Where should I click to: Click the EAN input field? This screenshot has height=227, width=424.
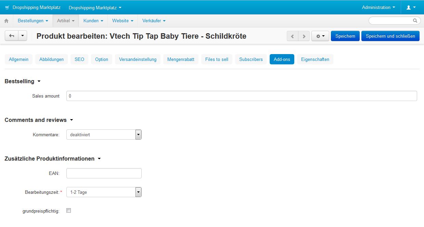click(x=104, y=173)
